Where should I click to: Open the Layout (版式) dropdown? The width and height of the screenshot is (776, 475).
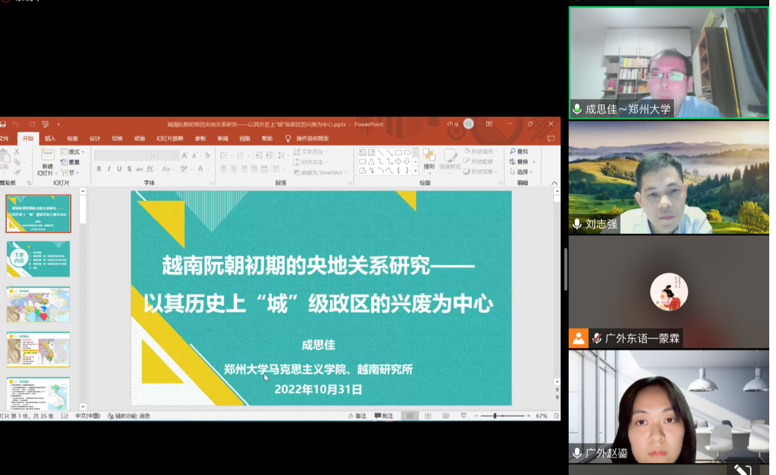(x=72, y=152)
